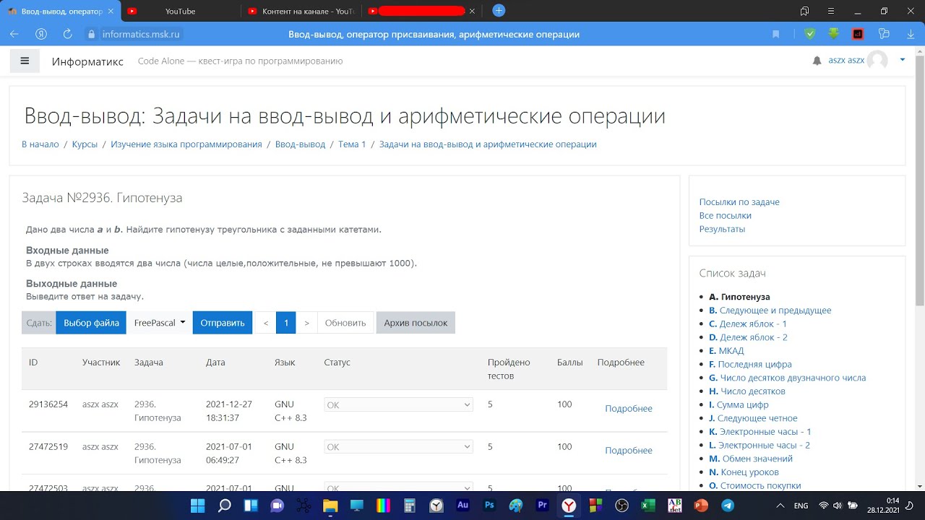Go to previous submissions page arrow
Viewport: 925px width, 520px height.
click(x=266, y=322)
